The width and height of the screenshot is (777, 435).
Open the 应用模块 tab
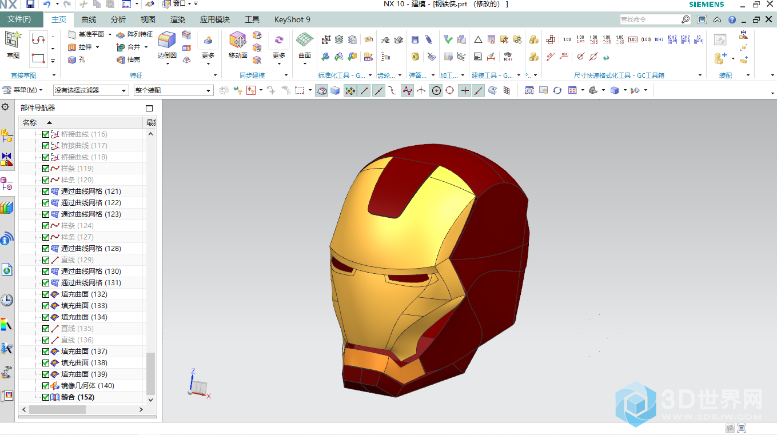point(215,19)
